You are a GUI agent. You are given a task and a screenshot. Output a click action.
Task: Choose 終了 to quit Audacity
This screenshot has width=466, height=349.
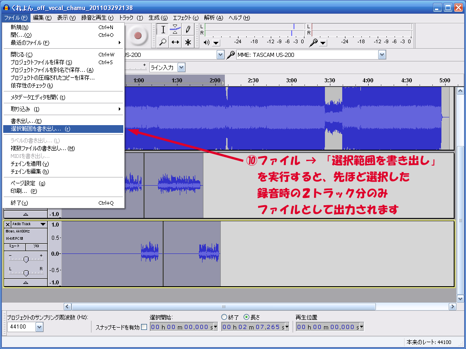[63, 203]
